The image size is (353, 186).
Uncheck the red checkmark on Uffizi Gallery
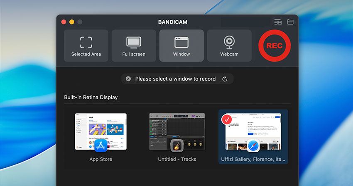click(227, 119)
